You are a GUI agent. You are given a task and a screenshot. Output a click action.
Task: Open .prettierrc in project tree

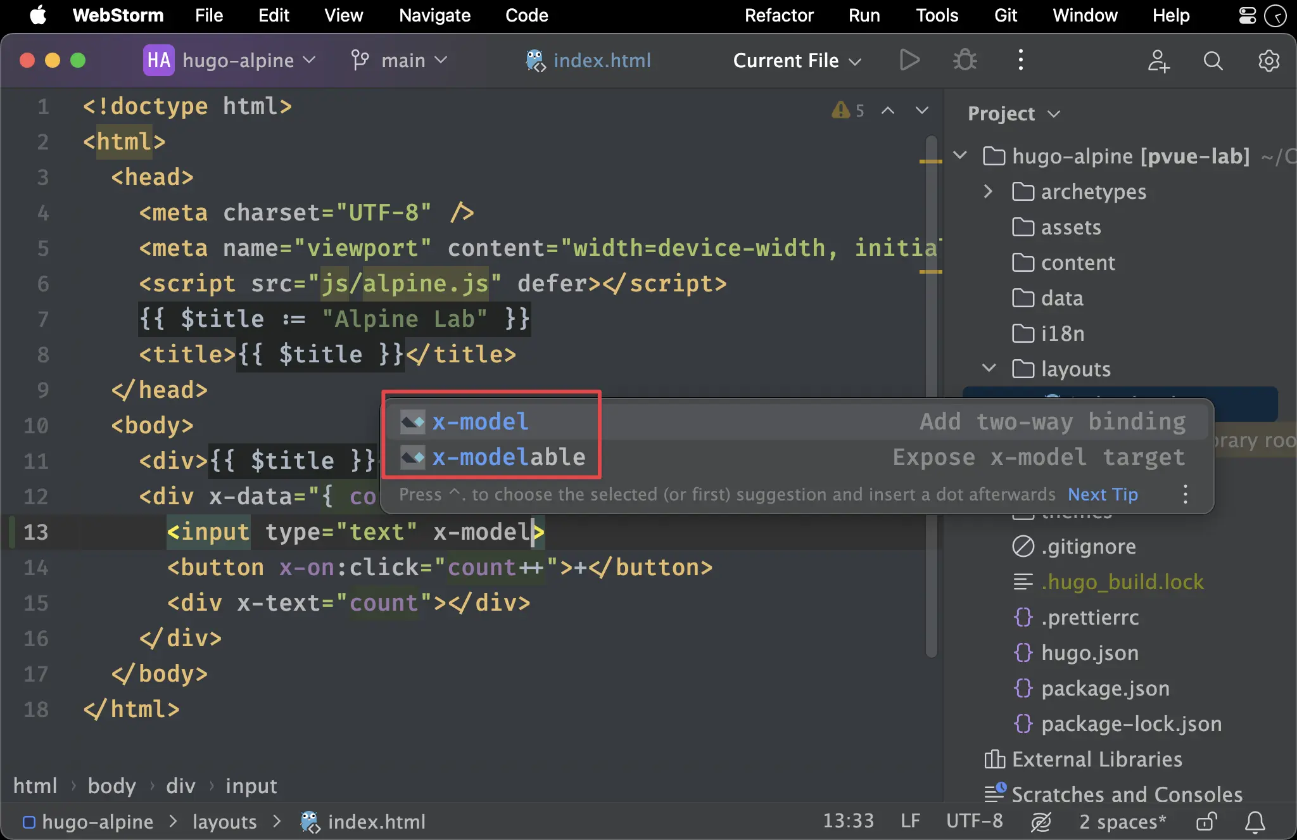1090,617
